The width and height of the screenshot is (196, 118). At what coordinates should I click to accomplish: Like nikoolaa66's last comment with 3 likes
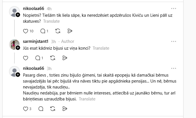(25, 109)
